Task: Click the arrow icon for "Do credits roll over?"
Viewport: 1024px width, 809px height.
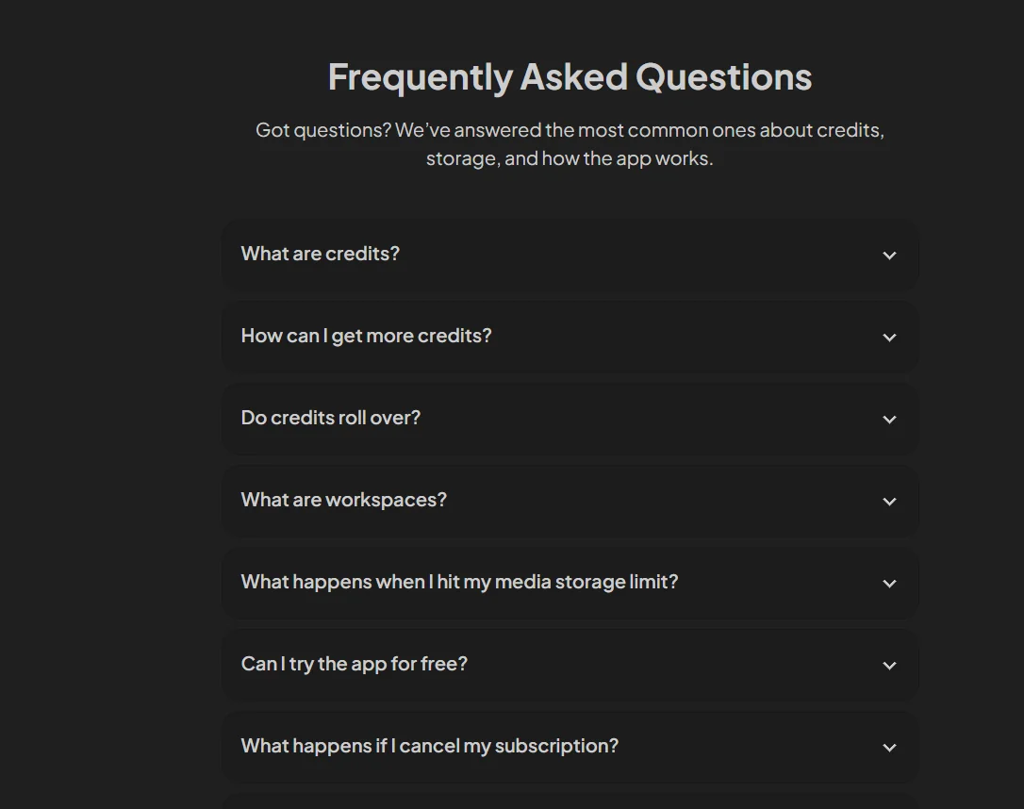Action: (x=889, y=420)
